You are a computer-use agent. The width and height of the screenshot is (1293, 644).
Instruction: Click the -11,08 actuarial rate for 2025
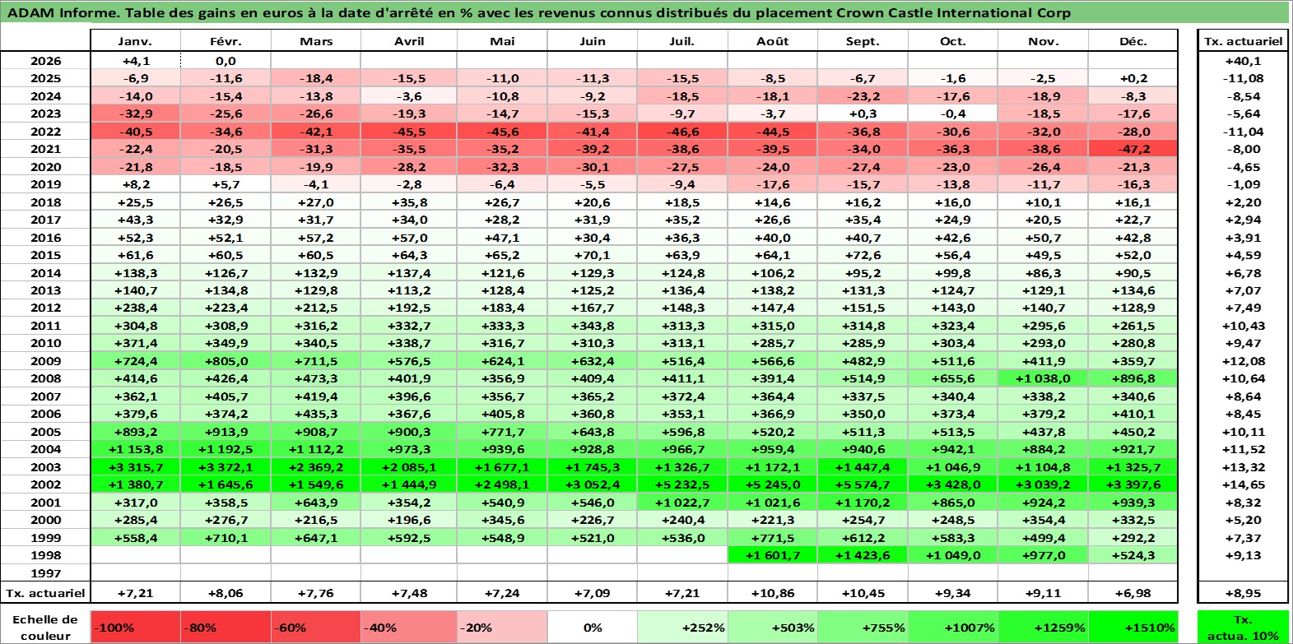click(1243, 78)
